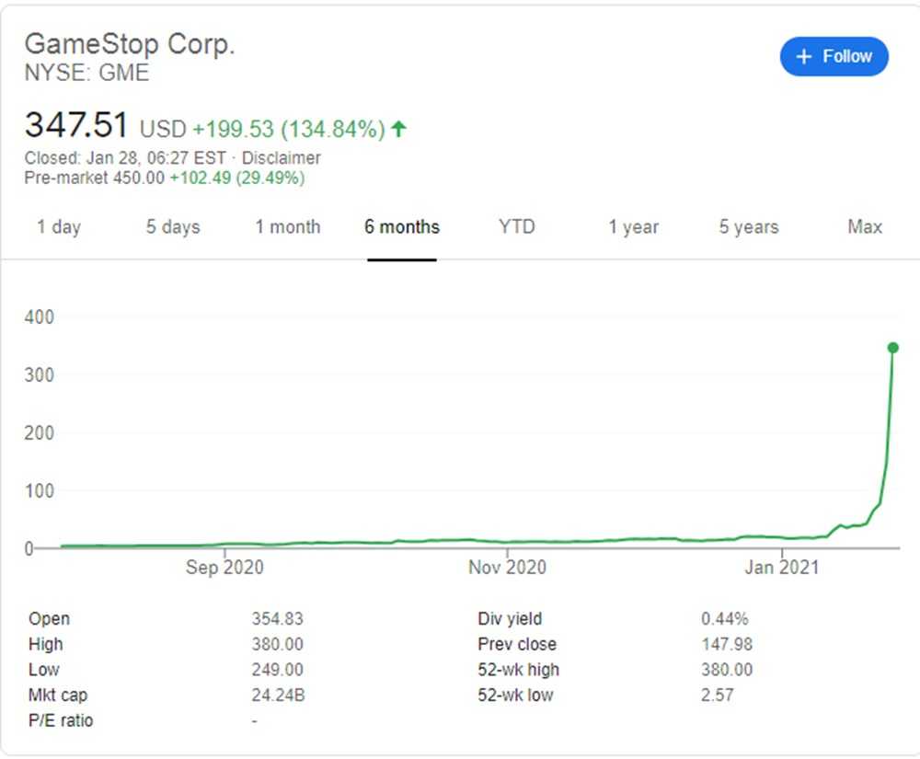This screenshot has height=759, width=920.
Task: Click the 347.51 stock price
Action: pos(77,126)
